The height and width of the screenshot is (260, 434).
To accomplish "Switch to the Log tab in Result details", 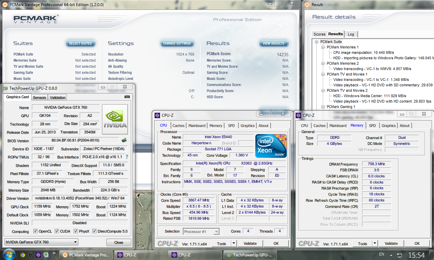I will [x=351, y=34].
